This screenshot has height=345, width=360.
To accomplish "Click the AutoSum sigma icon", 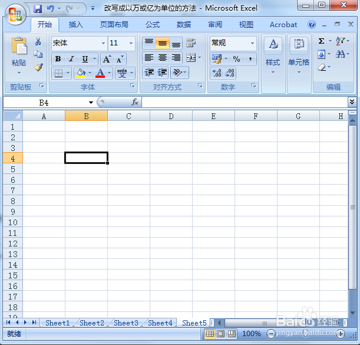I will (x=322, y=41).
